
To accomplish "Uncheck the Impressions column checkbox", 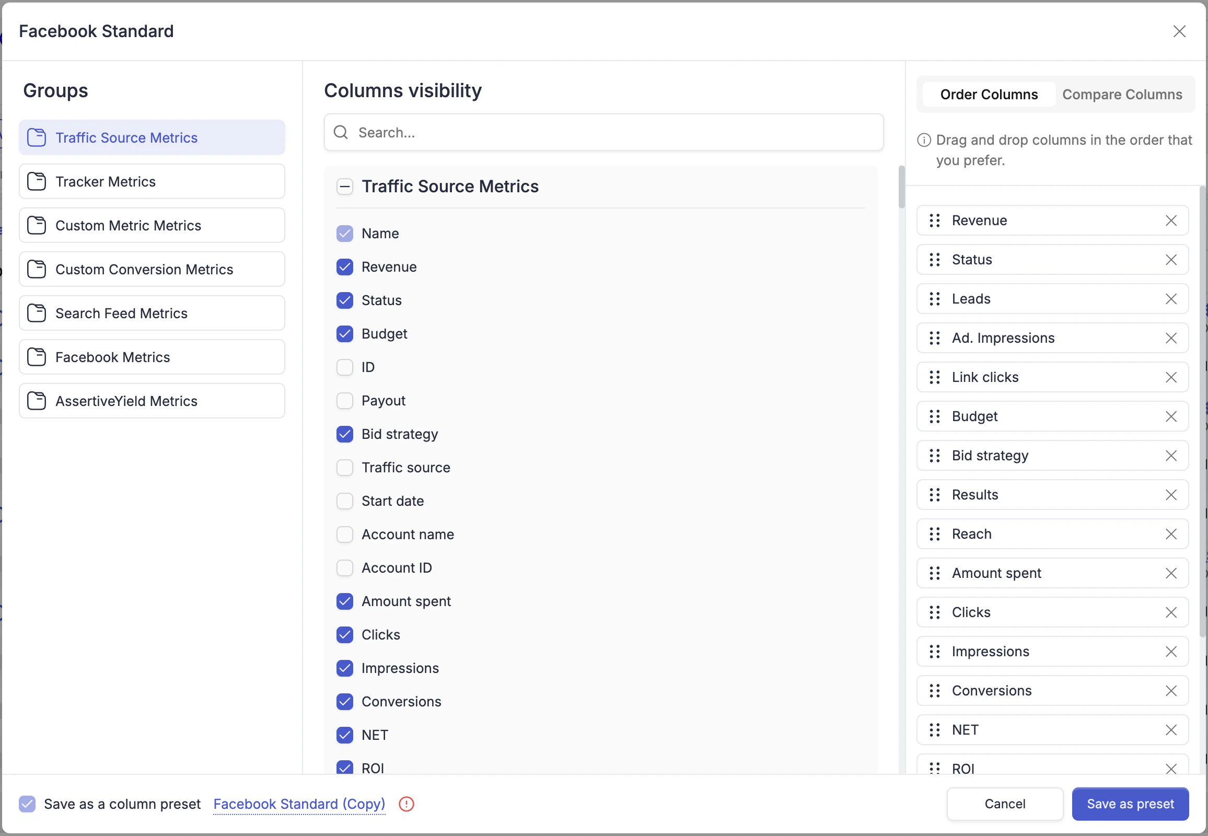I will coord(345,669).
